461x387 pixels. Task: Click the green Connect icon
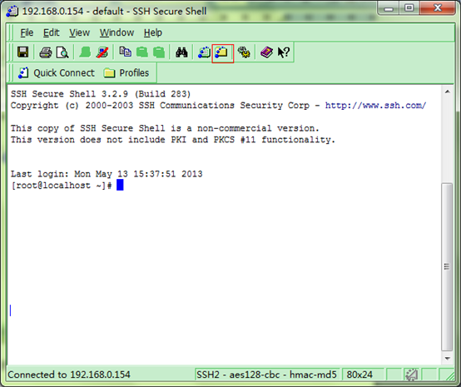pyautogui.click(x=85, y=52)
